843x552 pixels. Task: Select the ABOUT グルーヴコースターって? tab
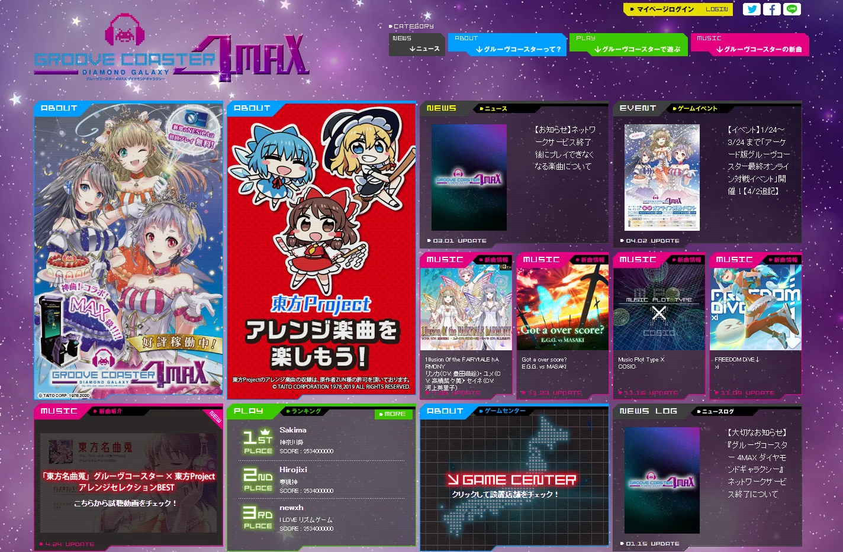[x=507, y=44]
